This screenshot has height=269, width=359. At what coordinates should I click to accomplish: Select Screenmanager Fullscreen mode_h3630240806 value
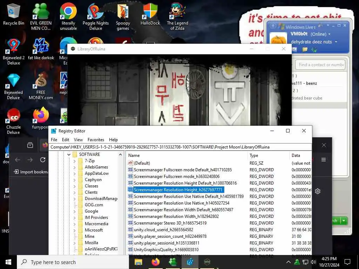[x=177, y=177]
